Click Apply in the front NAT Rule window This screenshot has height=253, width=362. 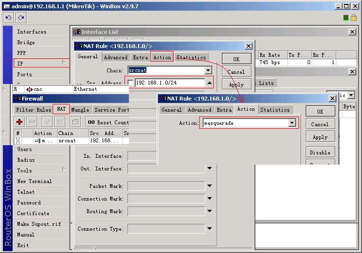pos(320,137)
